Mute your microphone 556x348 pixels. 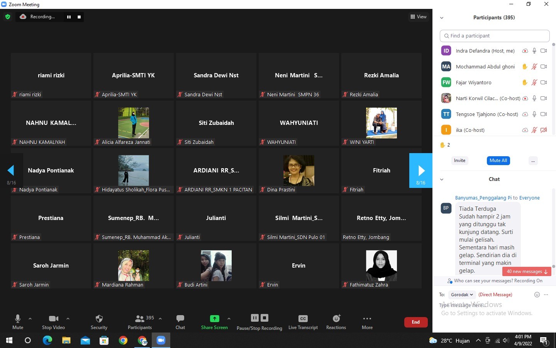(18, 319)
